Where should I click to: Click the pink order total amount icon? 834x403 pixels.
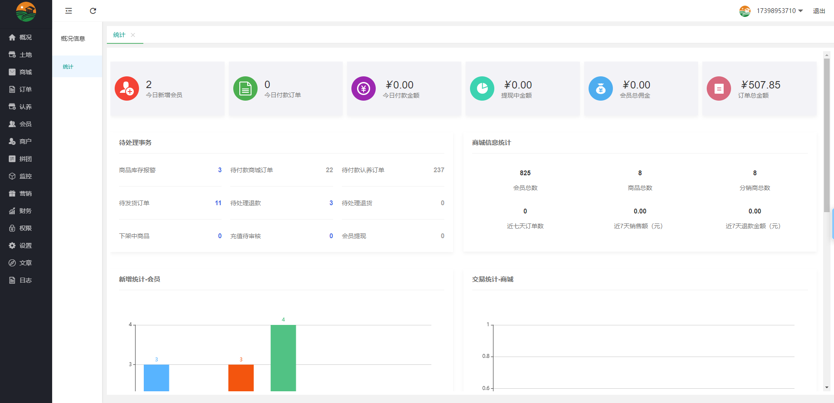pyautogui.click(x=719, y=88)
